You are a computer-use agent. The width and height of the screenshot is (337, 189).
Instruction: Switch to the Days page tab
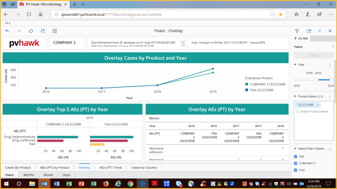[x=66, y=175]
